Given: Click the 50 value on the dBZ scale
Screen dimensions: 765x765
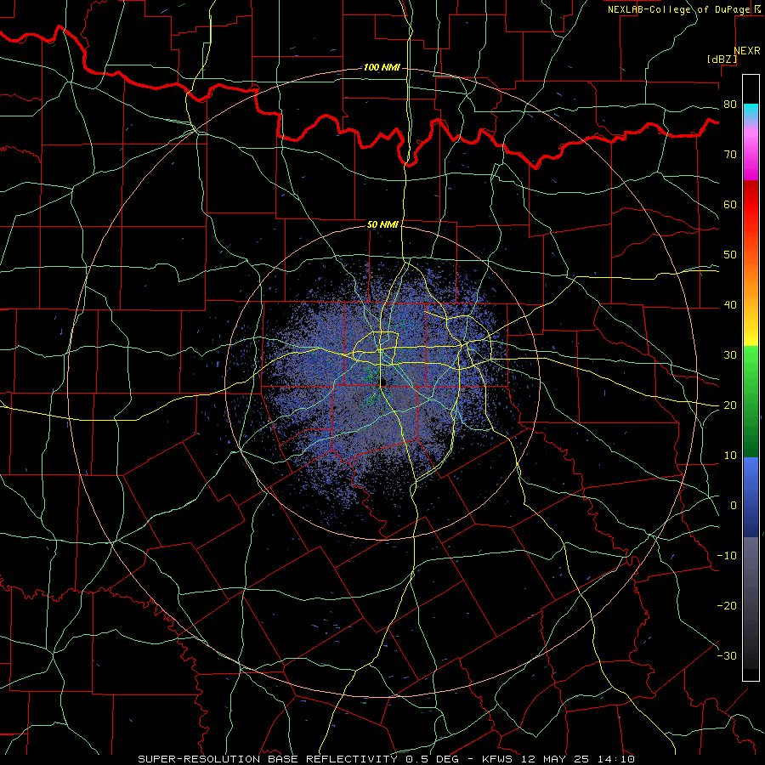Looking at the screenshot, I should tap(730, 255).
